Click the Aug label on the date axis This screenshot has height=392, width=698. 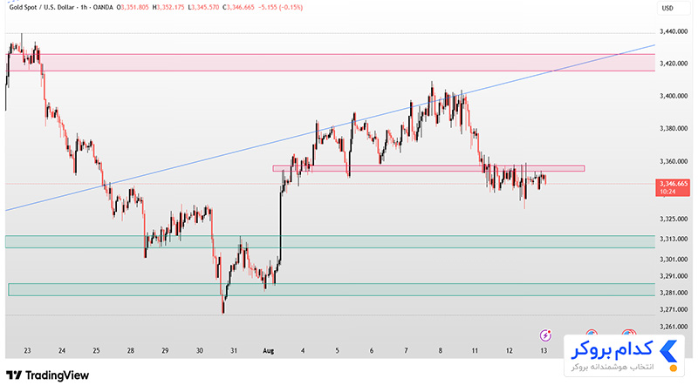coord(269,351)
